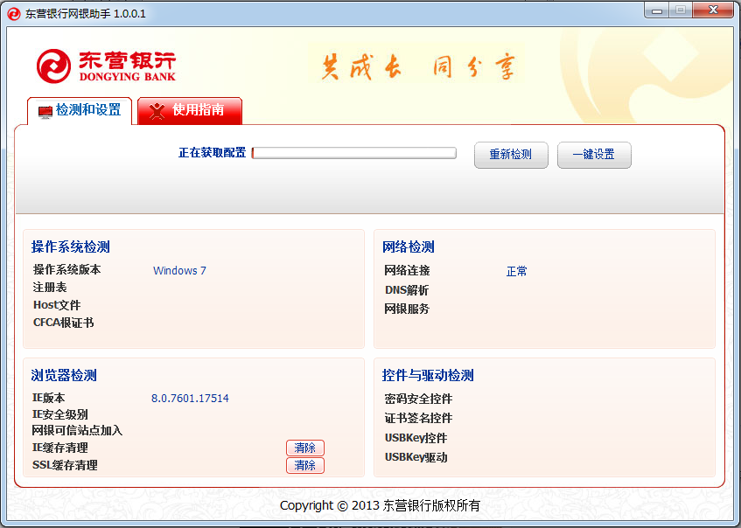Image resolution: width=741 pixels, height=528 pixels.
Task: Click 清除 button for IE缓存清理
Action: [x=304, y=448]
